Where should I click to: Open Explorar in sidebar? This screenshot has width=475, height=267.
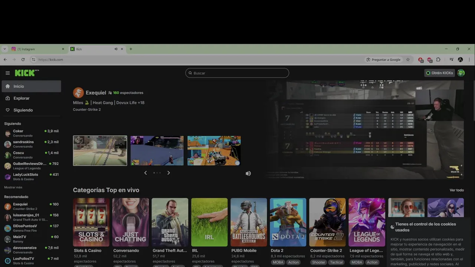point(31,98)
